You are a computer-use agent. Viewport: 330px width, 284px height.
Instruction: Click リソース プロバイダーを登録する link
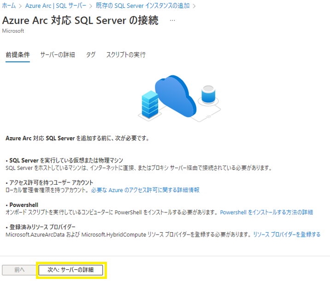click(287, 235)
